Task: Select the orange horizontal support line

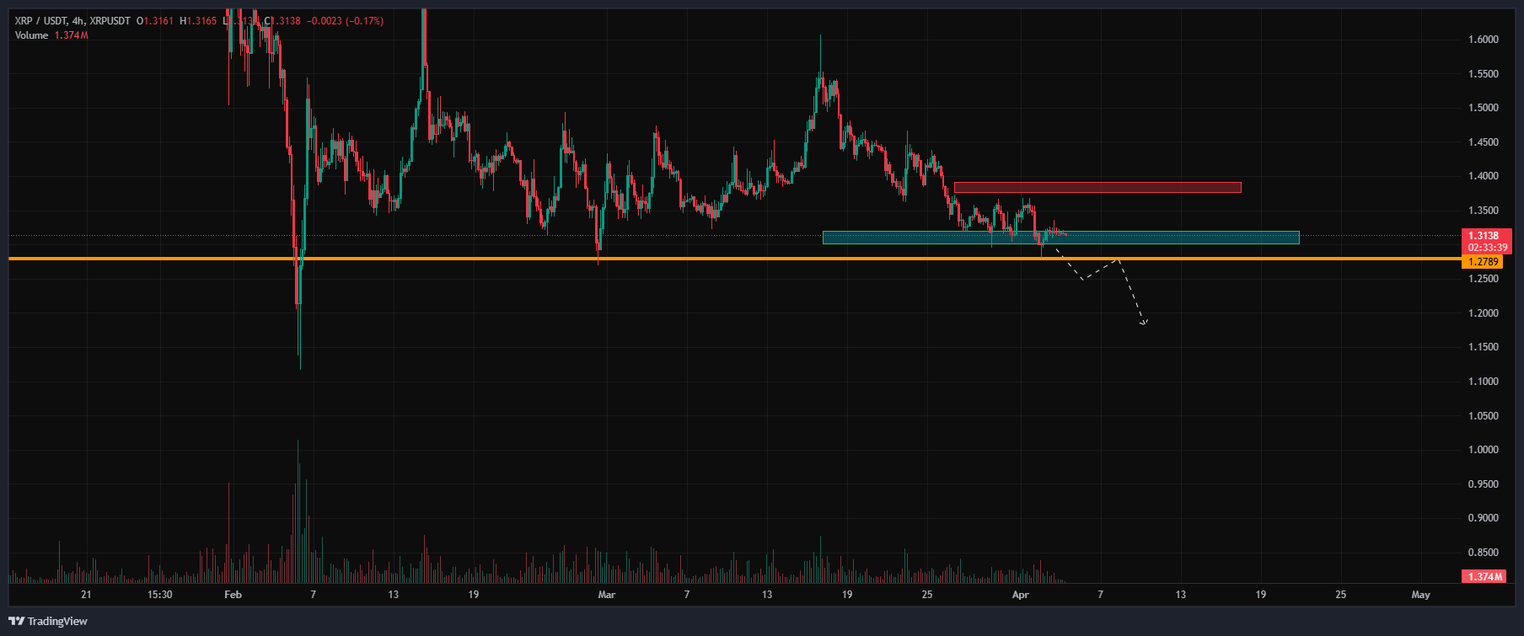Action: (506, 259)
